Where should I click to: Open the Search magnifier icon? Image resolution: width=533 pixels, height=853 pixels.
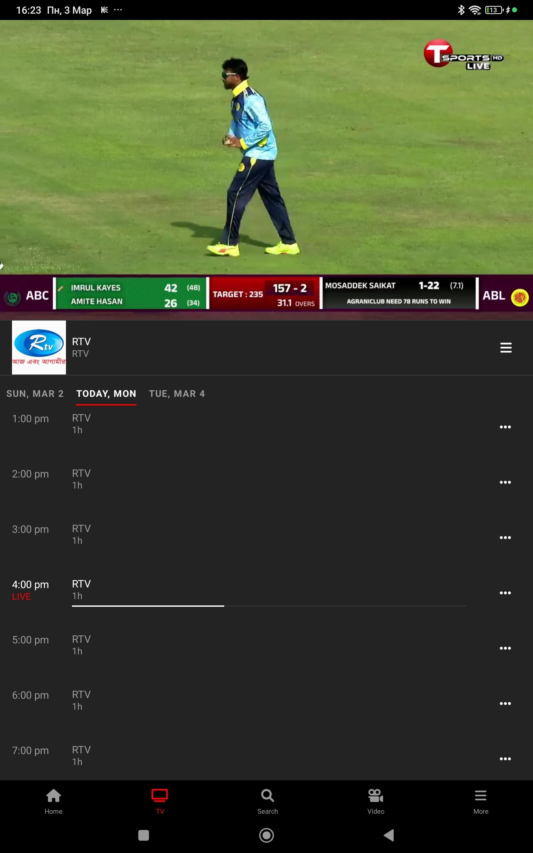click(267, 795)
